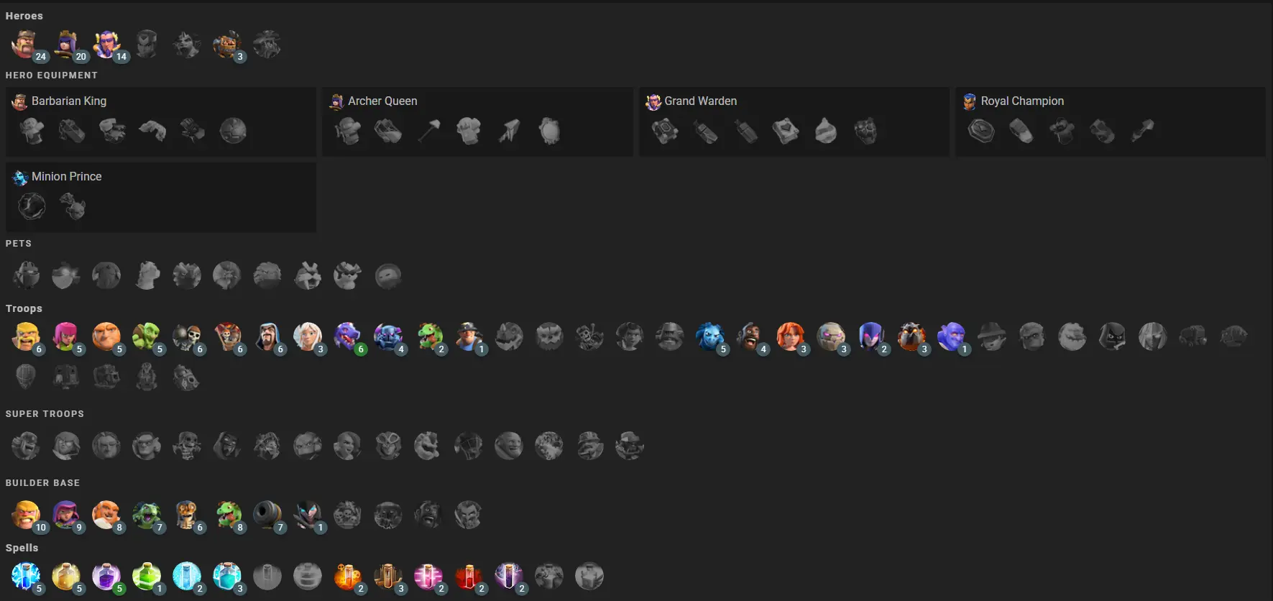Click the Wizard troop icon level 6
Image resolution: width=1273 pixels, height=601 pixels.
[x=267, y=336]
